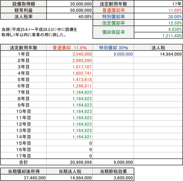Click the 当期法人税 header cell

(69, 171)
